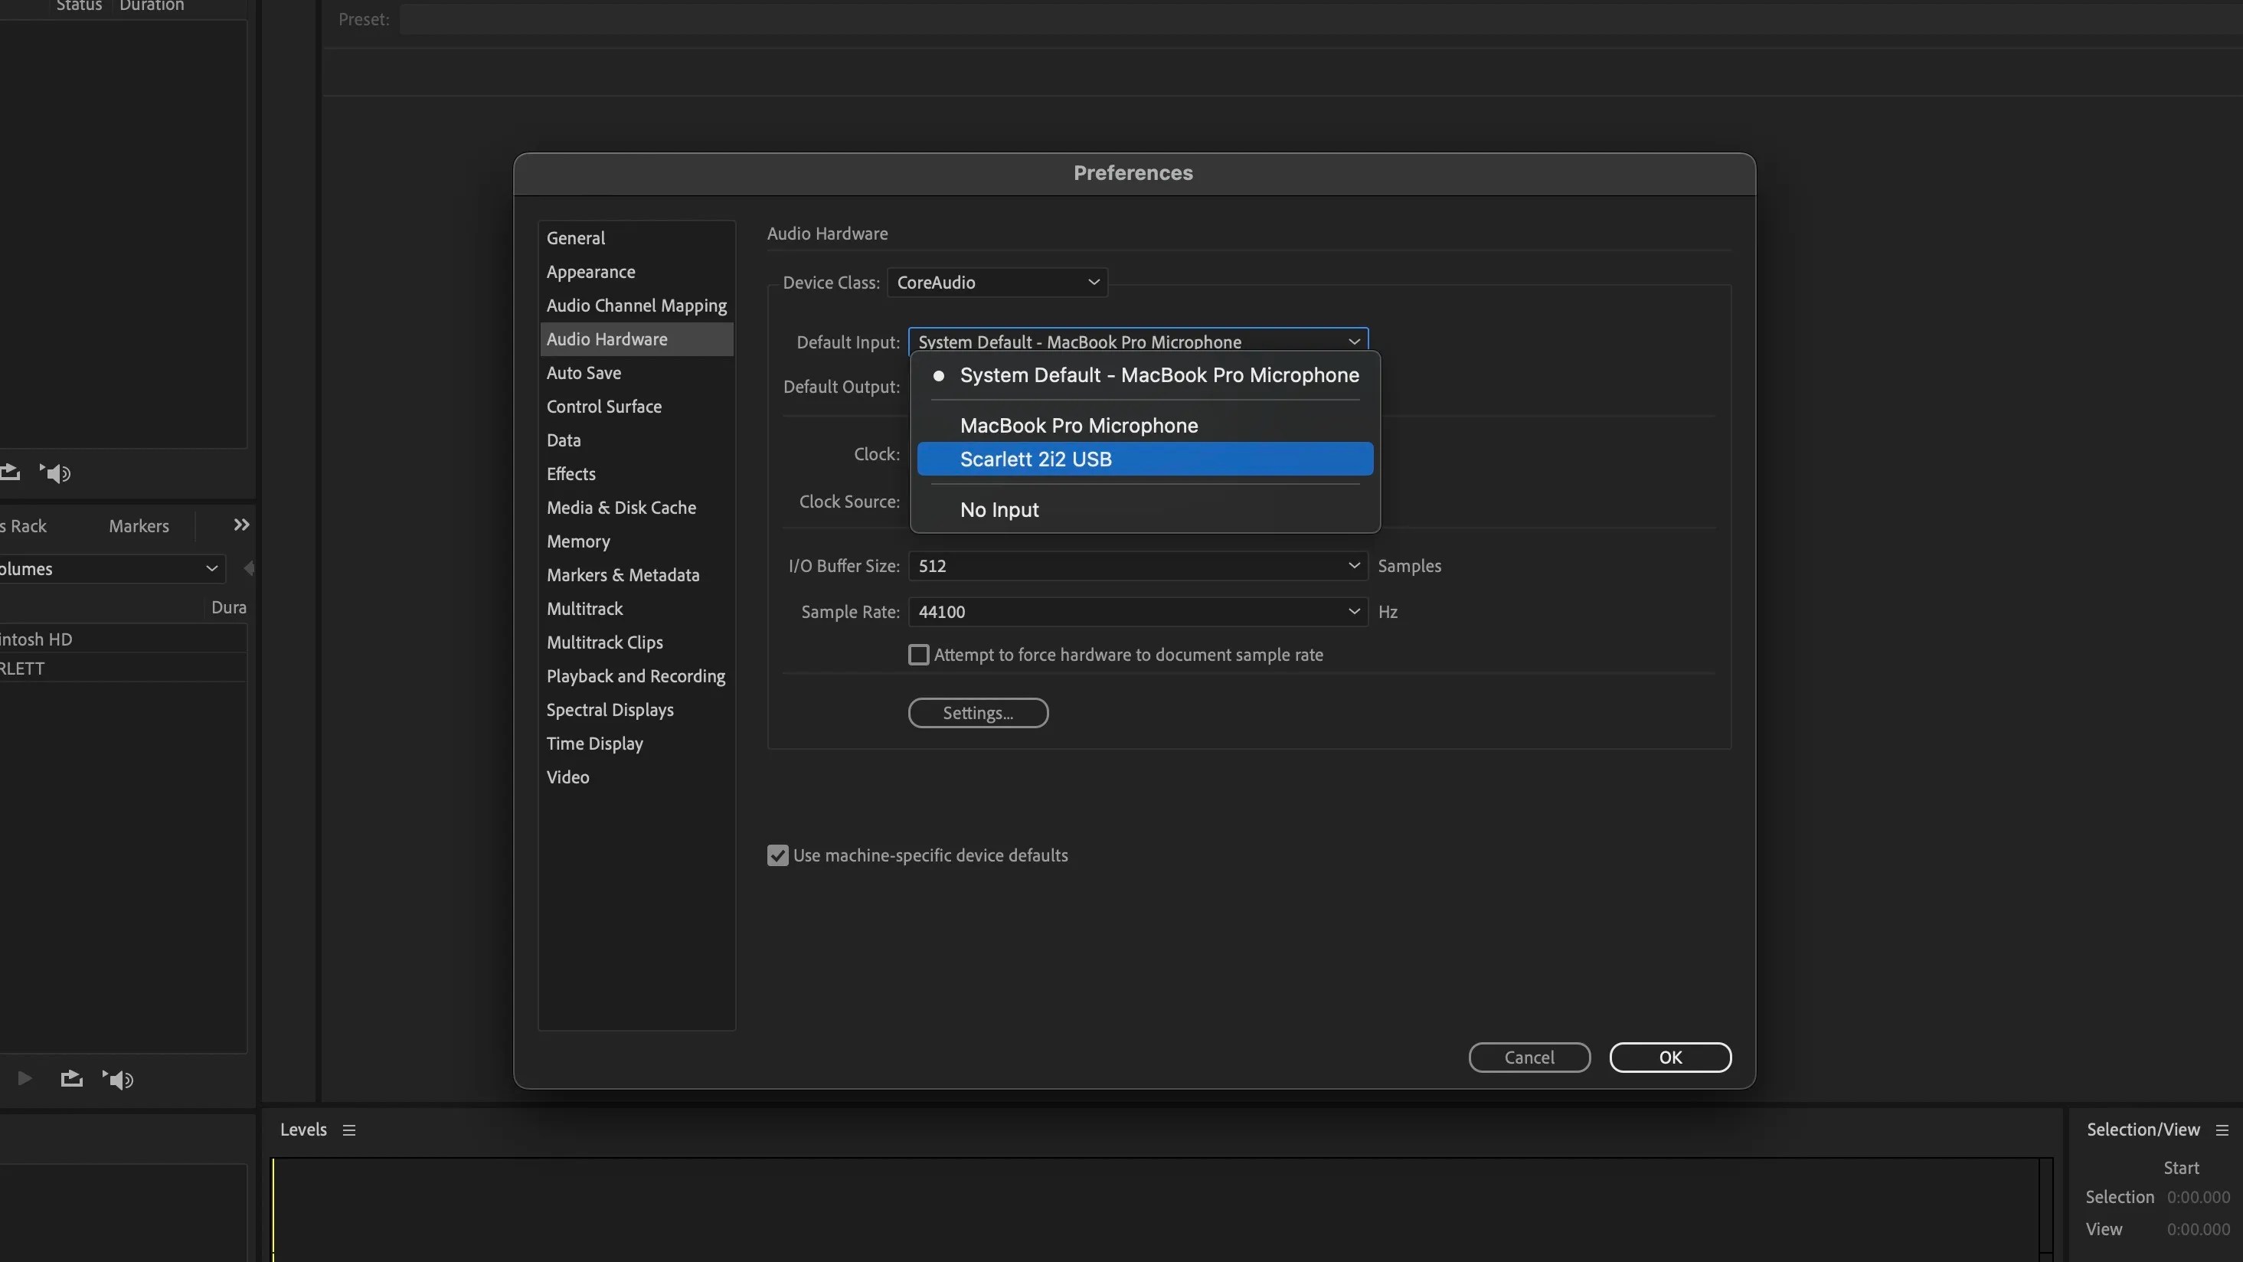
Task: Click the loop playback icon next to Play
Action: click(x=71, y=1078)
